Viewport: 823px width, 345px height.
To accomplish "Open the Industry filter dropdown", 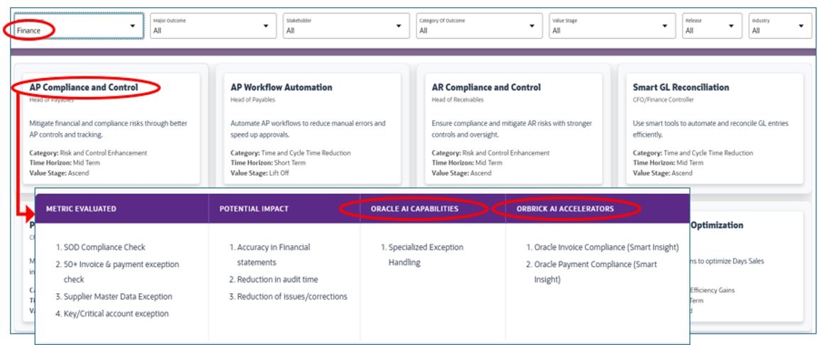I will (x=780, y=26).
